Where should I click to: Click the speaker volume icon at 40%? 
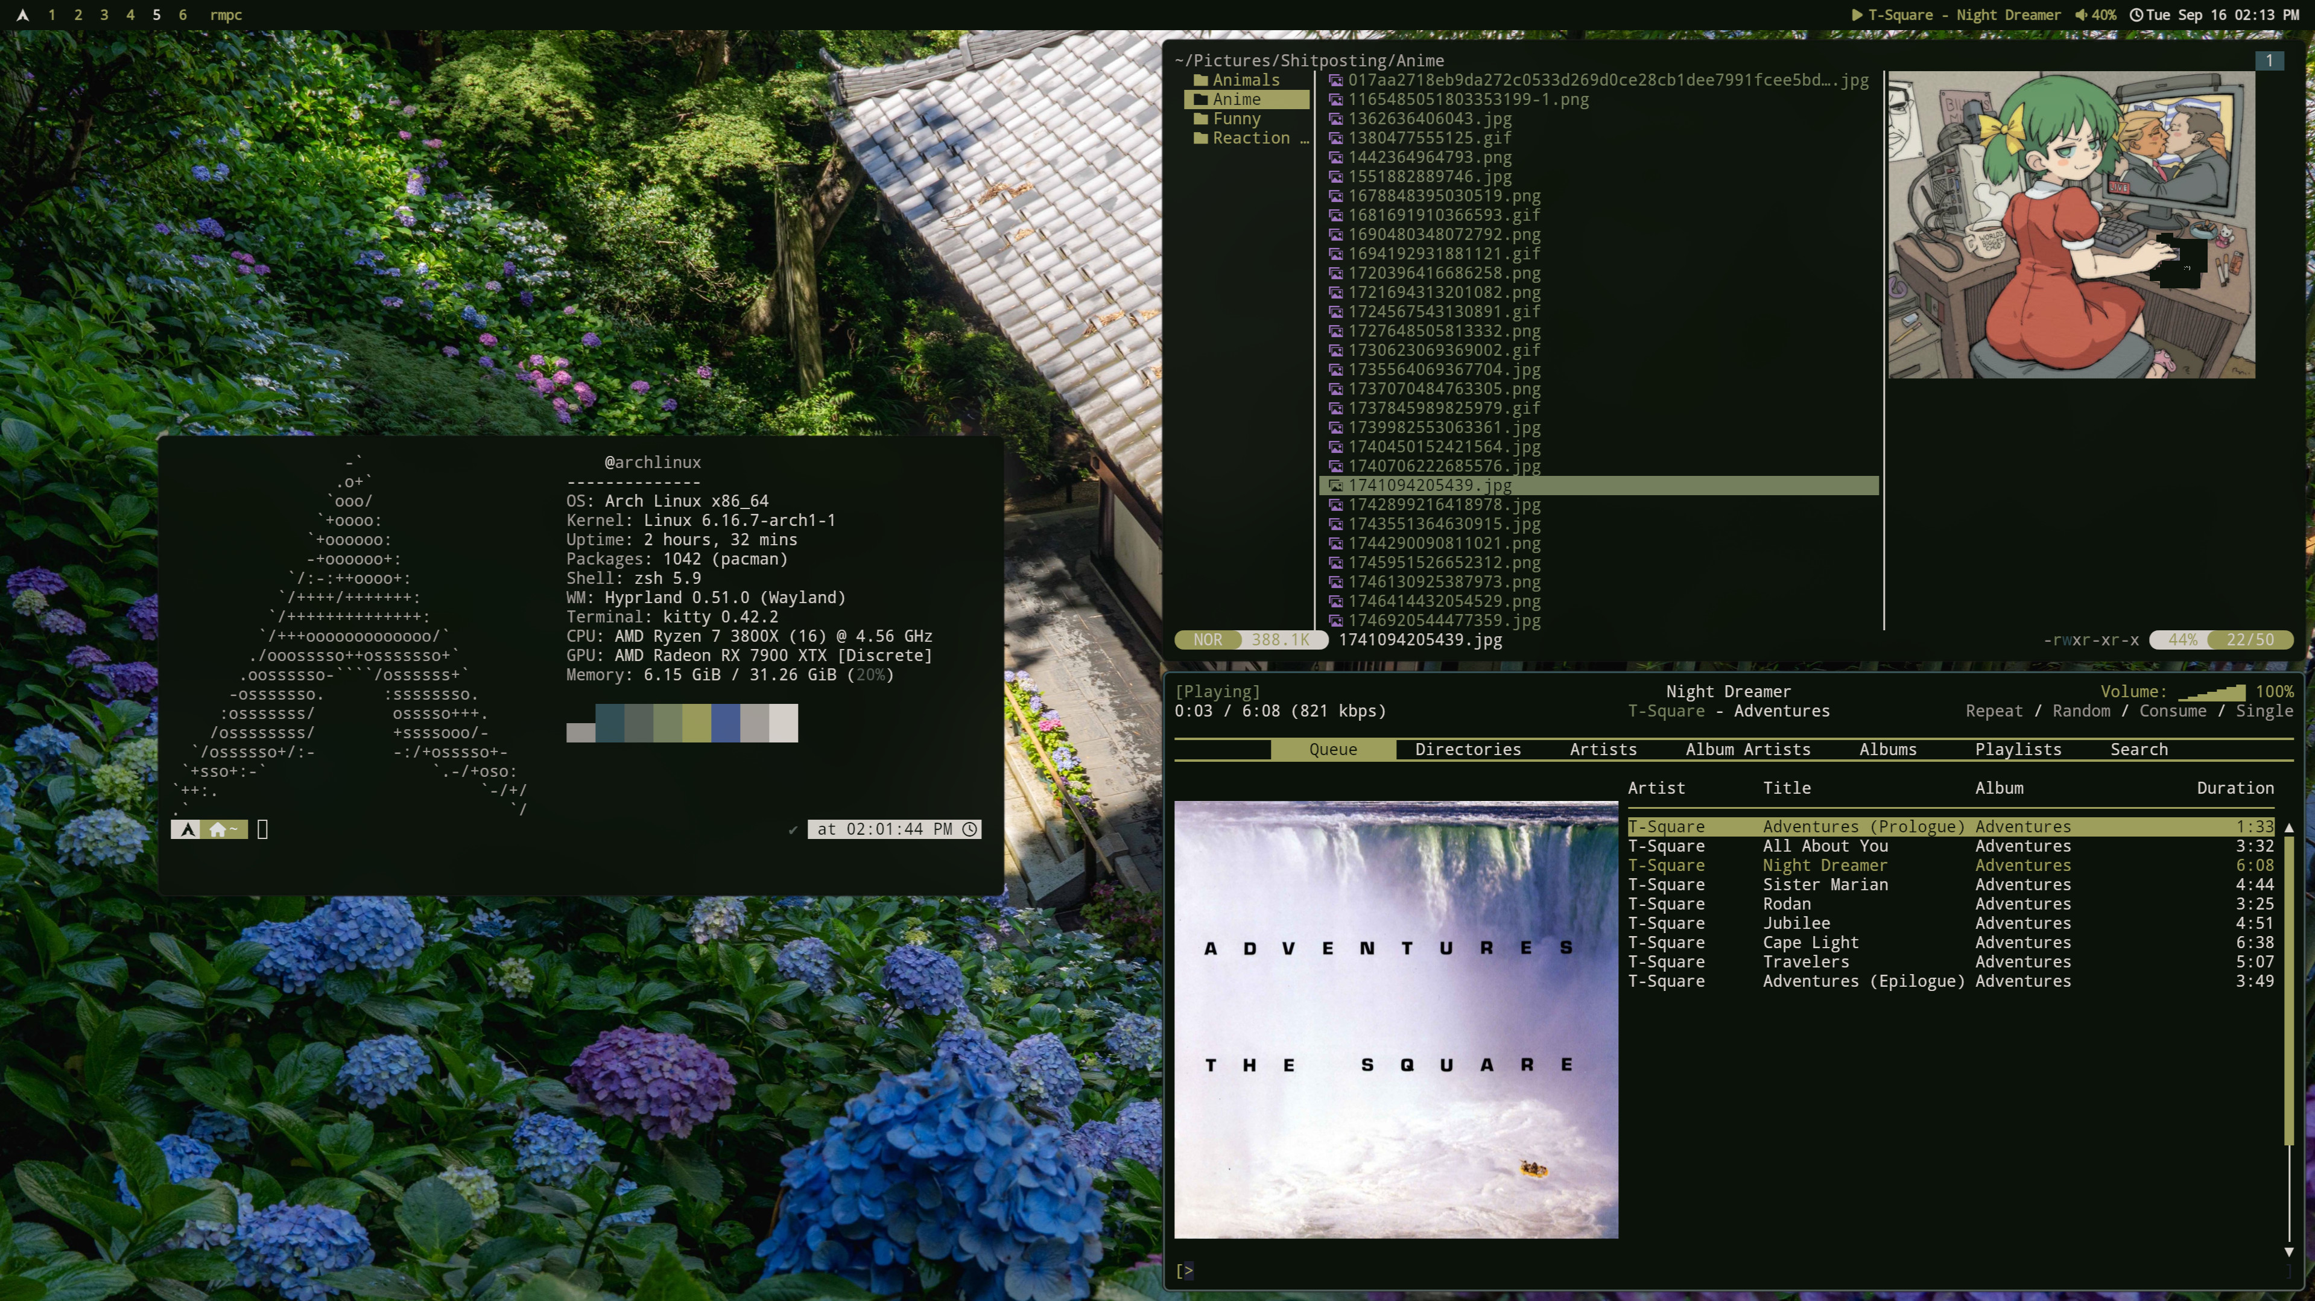tap(2080, 14)
